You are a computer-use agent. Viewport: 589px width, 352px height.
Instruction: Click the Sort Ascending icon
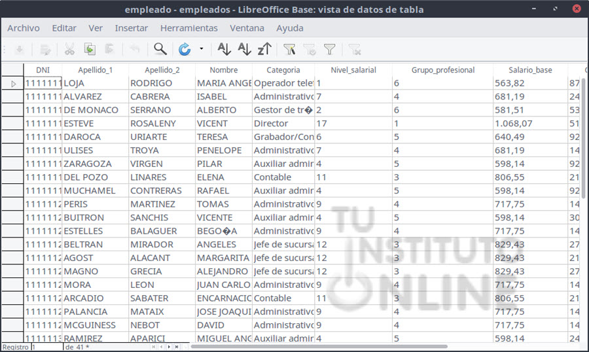pos(244,49)
